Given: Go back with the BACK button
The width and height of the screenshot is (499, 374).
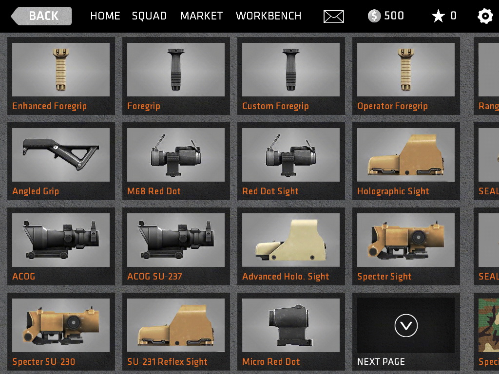Looking at the screenshot, I should click(x=41, y=16).
